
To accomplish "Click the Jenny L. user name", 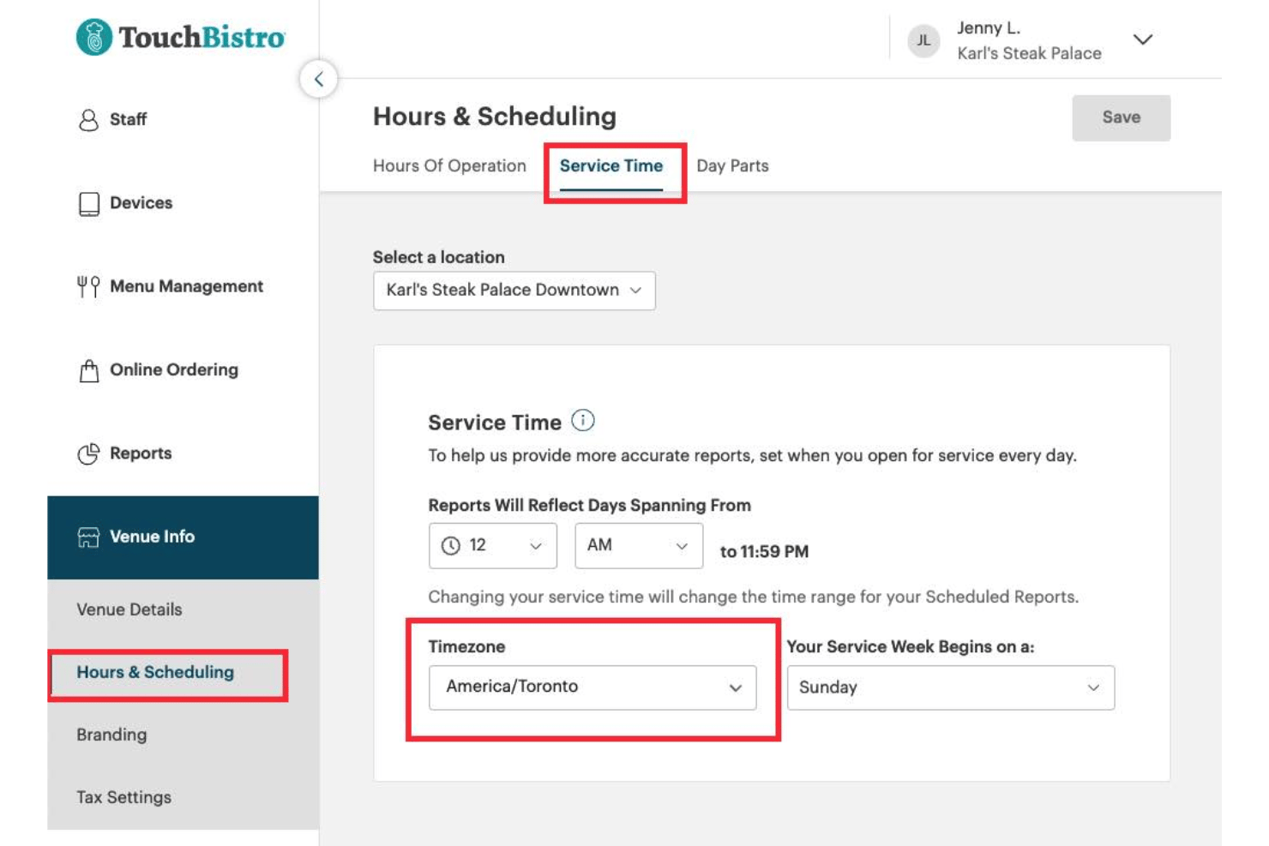I will (989, 28).
